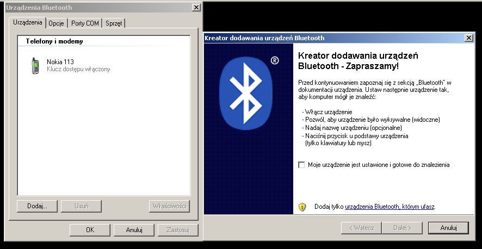Click the '- Włącz urządzenie' instruction line
482x249 pixels.
coord(327,112)
